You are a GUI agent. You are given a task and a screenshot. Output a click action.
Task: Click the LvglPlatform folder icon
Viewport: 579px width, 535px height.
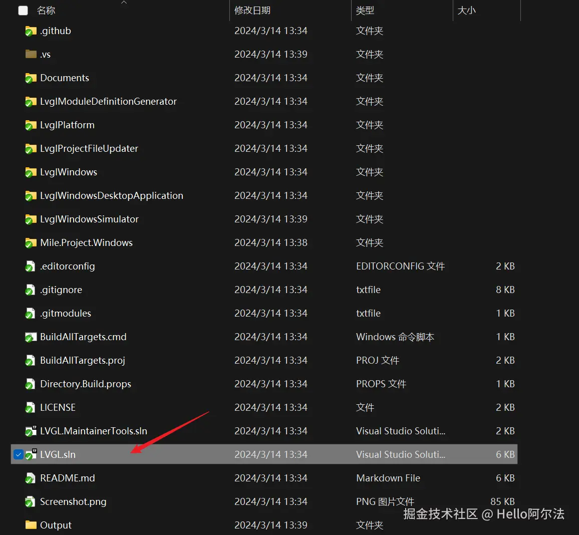(x=31, y=126)
